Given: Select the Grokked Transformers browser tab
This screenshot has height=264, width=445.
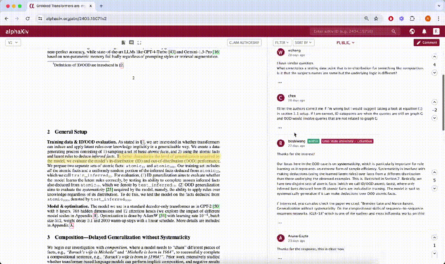Looking at the screenshot, I should coord(62,6).
